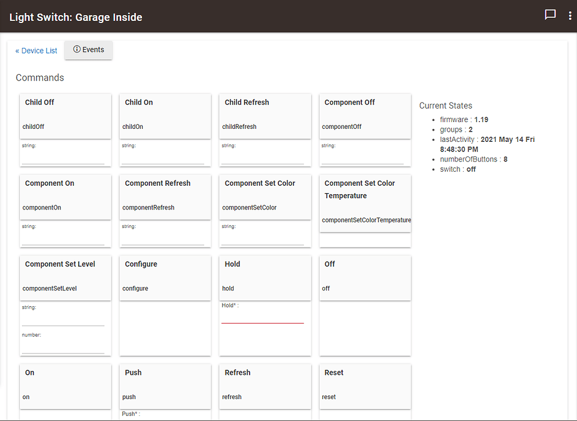
Task: Execute the Component Set Color command
Action: [x=265, y=196]
